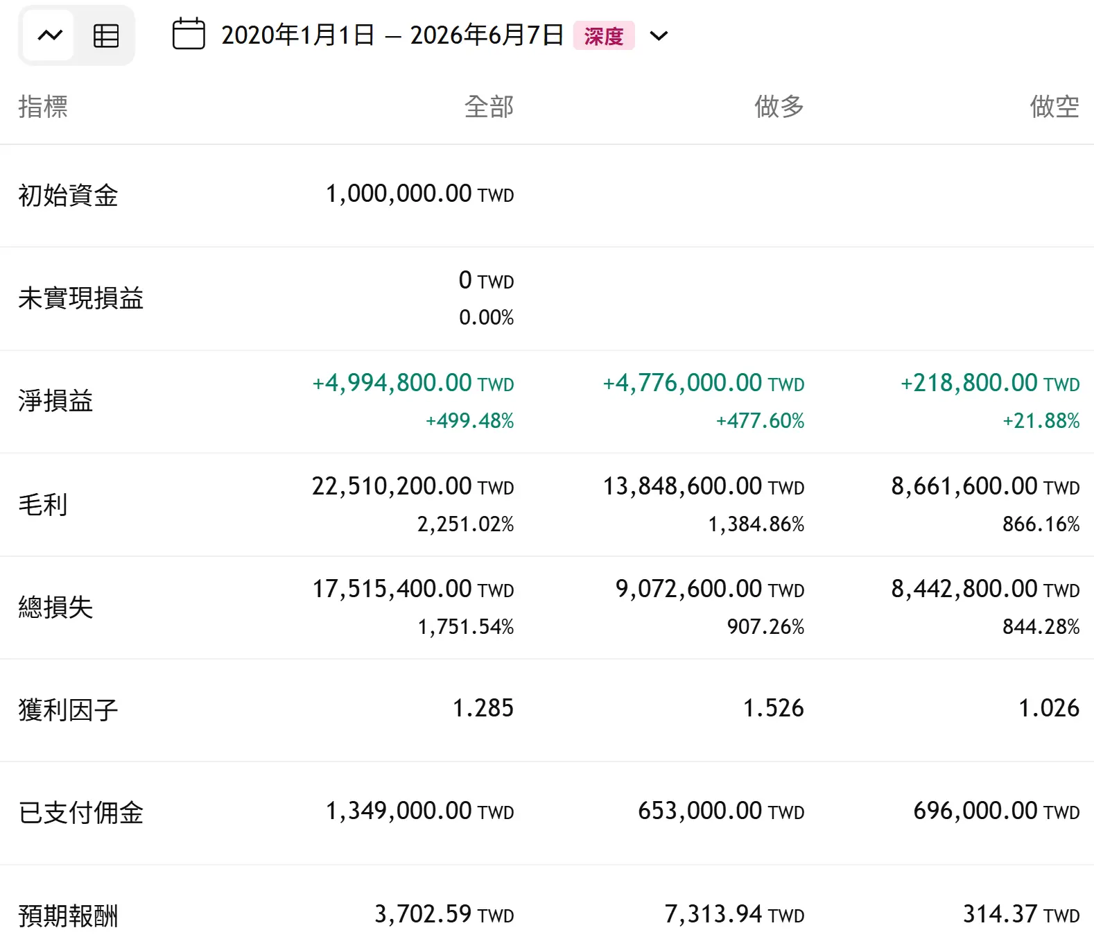Viewport: 1094px width, 946px height.
Task: Click the 指標 column header
Action: (43, 107)
